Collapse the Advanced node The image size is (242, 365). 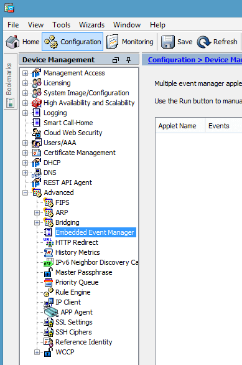(25, 192)
